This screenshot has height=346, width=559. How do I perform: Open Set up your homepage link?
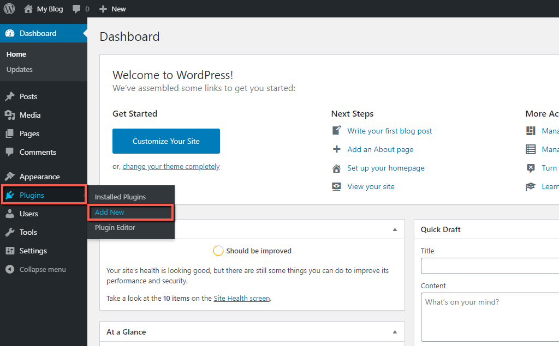pos(386,168)
